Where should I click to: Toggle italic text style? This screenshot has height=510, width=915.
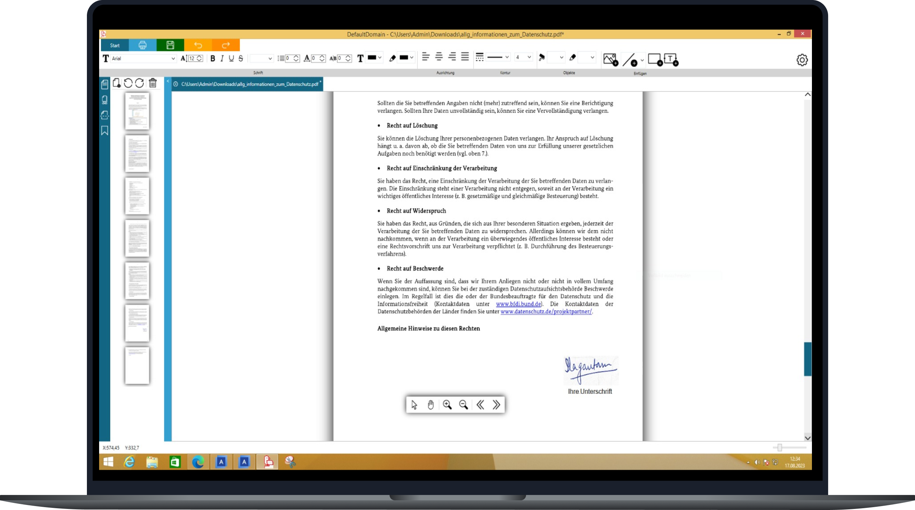point(222,59)
